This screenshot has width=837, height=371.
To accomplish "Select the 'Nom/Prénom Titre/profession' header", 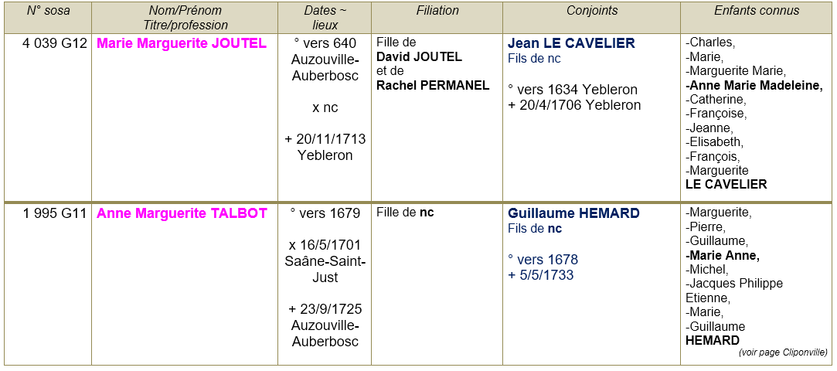I will tap(185, 18).
